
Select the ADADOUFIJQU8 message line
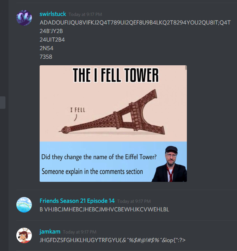(135, 23)
